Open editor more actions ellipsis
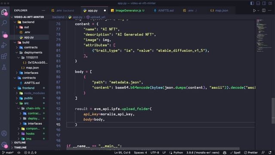 [x=269, y=10]
